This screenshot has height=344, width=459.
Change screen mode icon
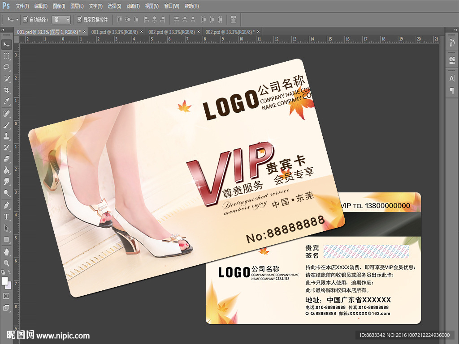point(6,307)
